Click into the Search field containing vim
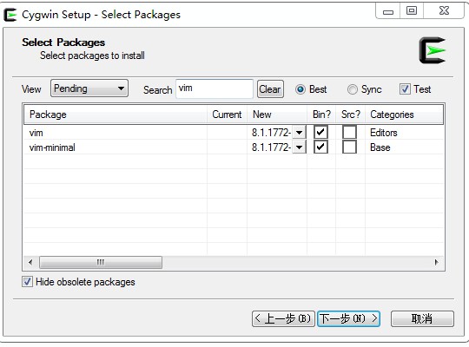469x347 pixels. point(215,88)
